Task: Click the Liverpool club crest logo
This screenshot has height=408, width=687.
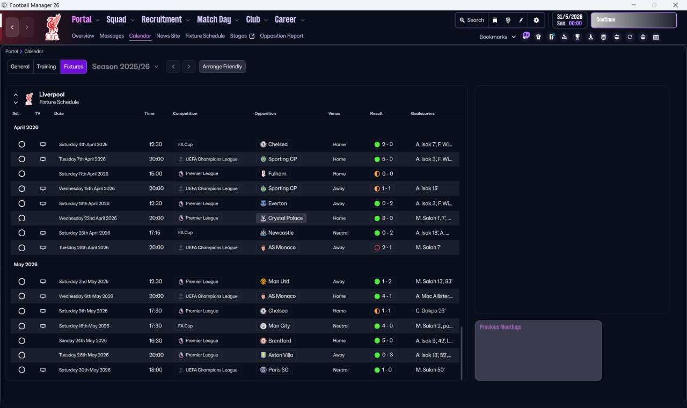Action: [x=53, y=27]
